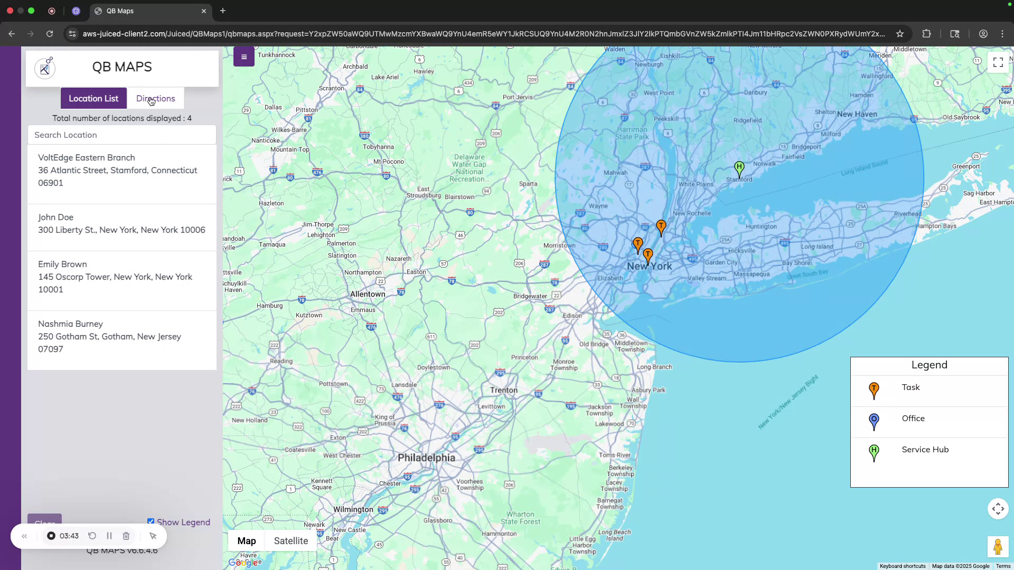This screenshot has width=1014, height=570.
Task: Open Chrome's three-dot menu
Action: [1002, 33]
